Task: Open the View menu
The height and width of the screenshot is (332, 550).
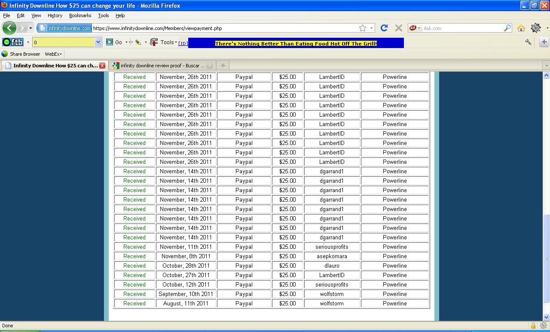Action: point(36,15)
